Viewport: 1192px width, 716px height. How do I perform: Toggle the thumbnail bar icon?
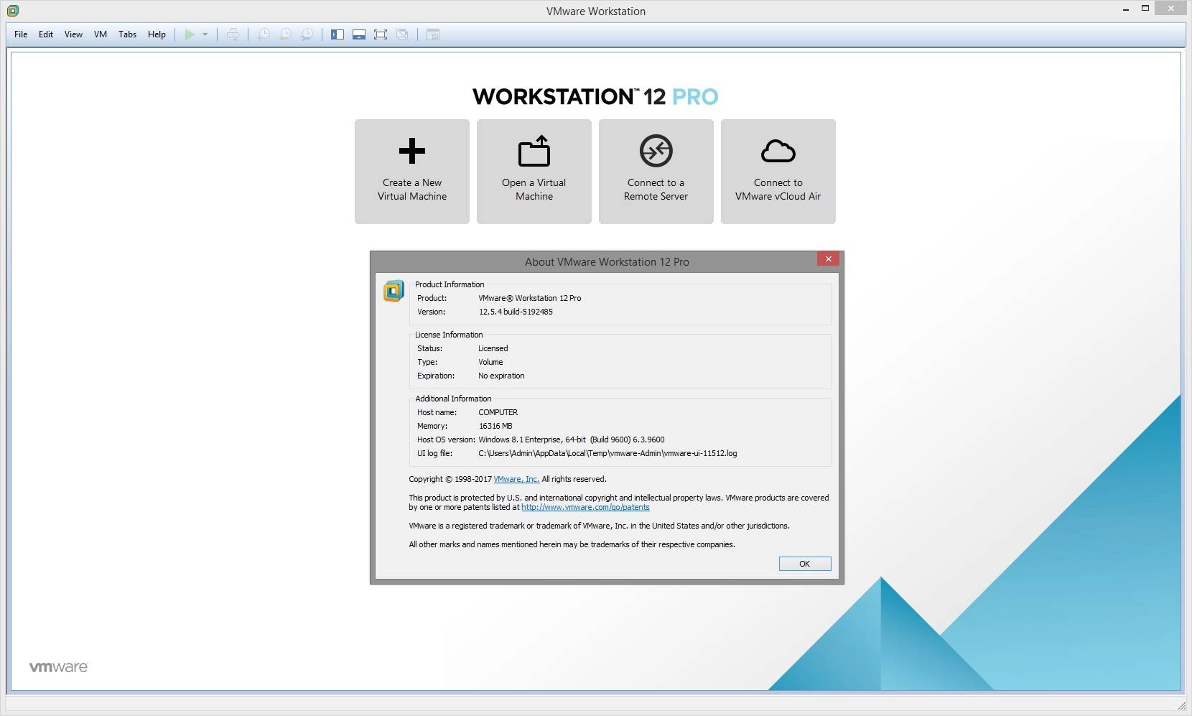[359, 34]
